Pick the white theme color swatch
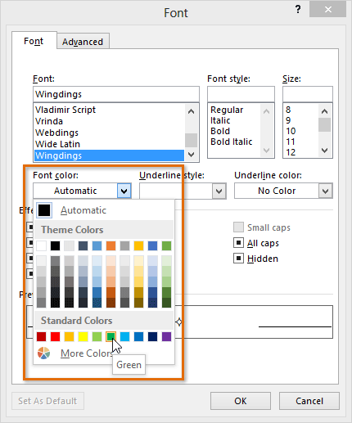This screenshot has height=423, width=352. 41,245
